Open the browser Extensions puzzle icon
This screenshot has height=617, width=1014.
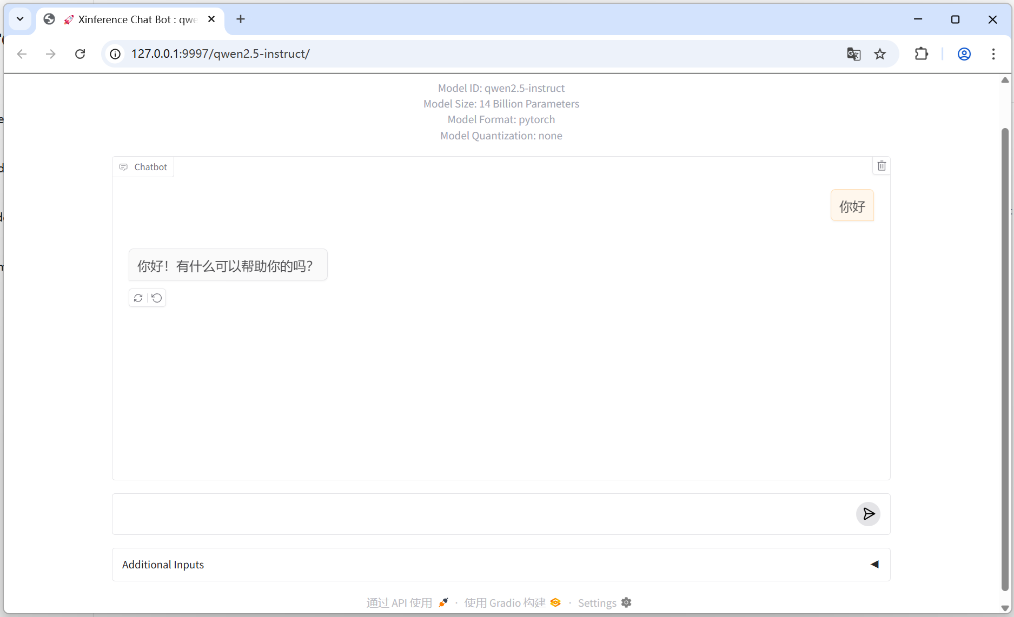(x=921, y=54)
